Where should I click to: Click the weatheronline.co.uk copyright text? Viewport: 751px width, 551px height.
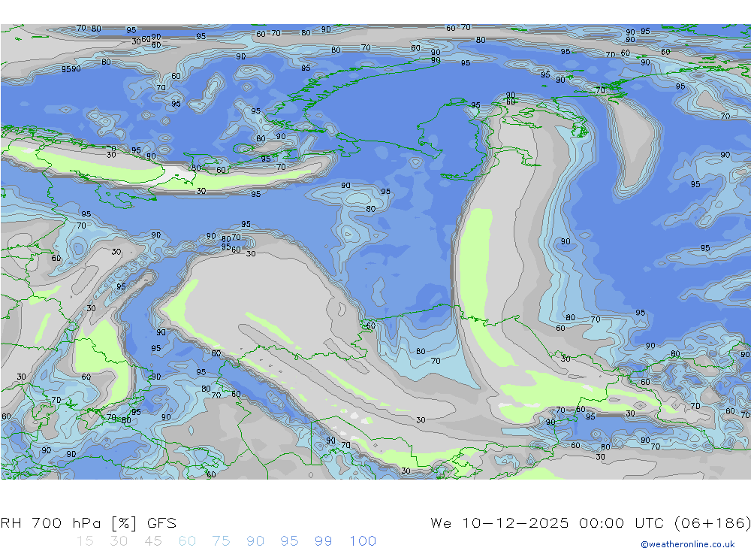point(688,544)
